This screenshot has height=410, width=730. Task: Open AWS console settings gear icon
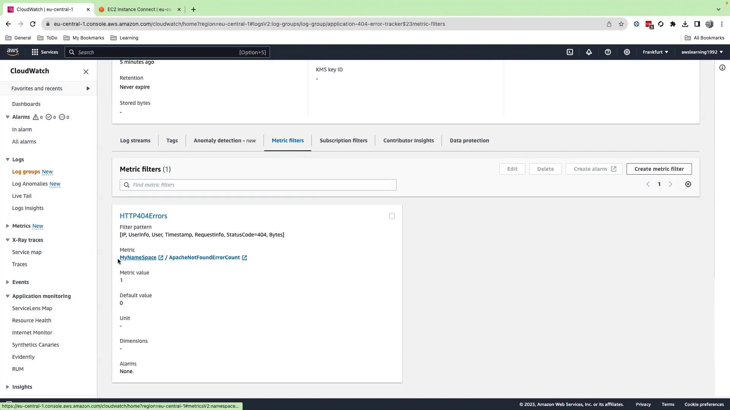click(x=627, y=52)
